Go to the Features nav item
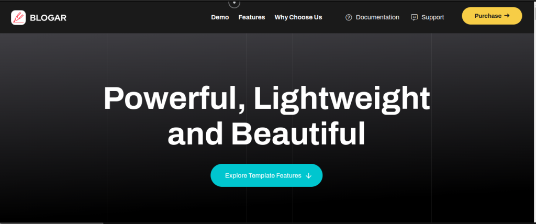The width and height of the screenshot is (536, 224). tap(251, 17)
